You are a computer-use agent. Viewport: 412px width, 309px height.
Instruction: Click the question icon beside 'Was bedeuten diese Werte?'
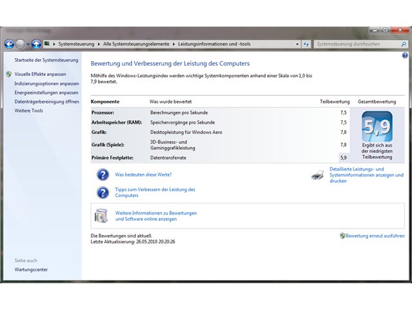coord(103,174)
